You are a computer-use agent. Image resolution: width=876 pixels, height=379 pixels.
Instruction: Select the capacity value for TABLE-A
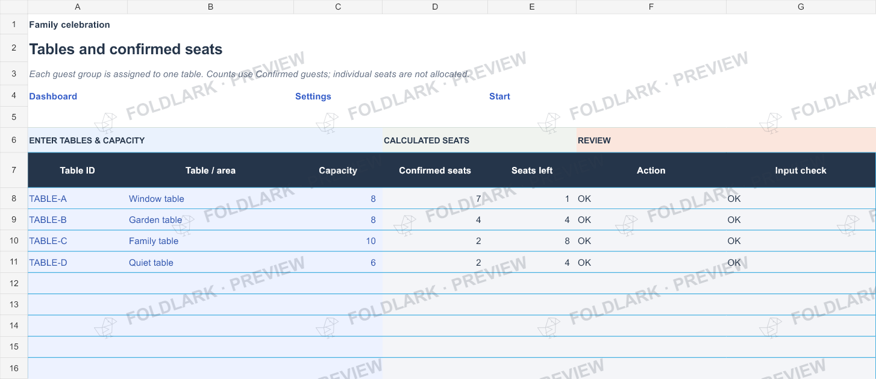[x=338, y=199]
